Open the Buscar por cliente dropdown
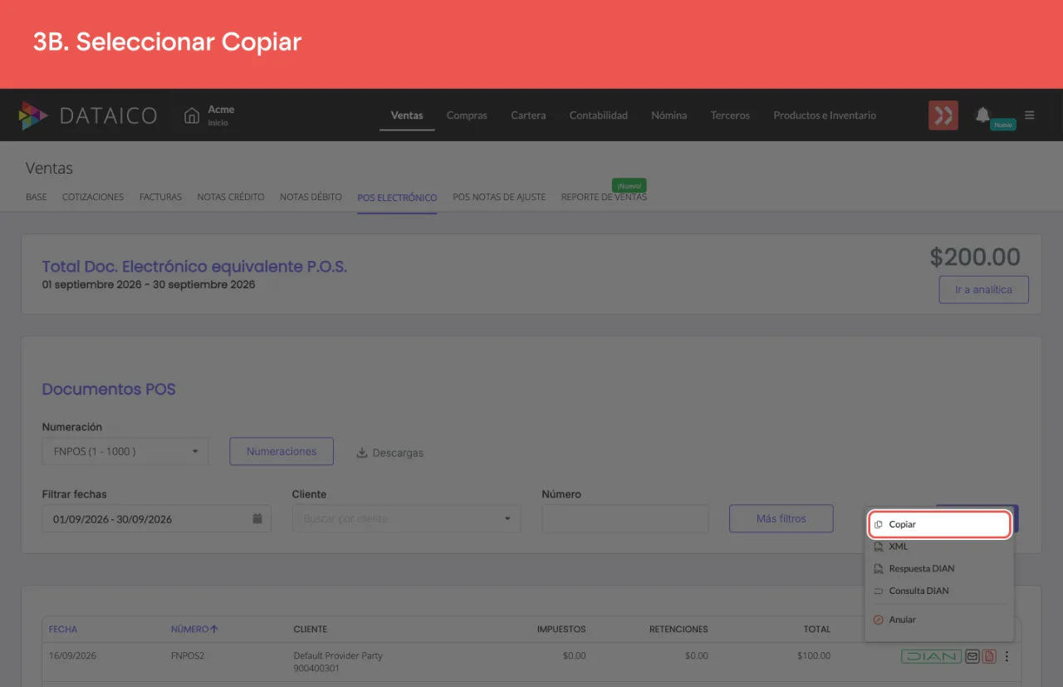The width and height of the screenshot is (1063, 687). [407, 518]
